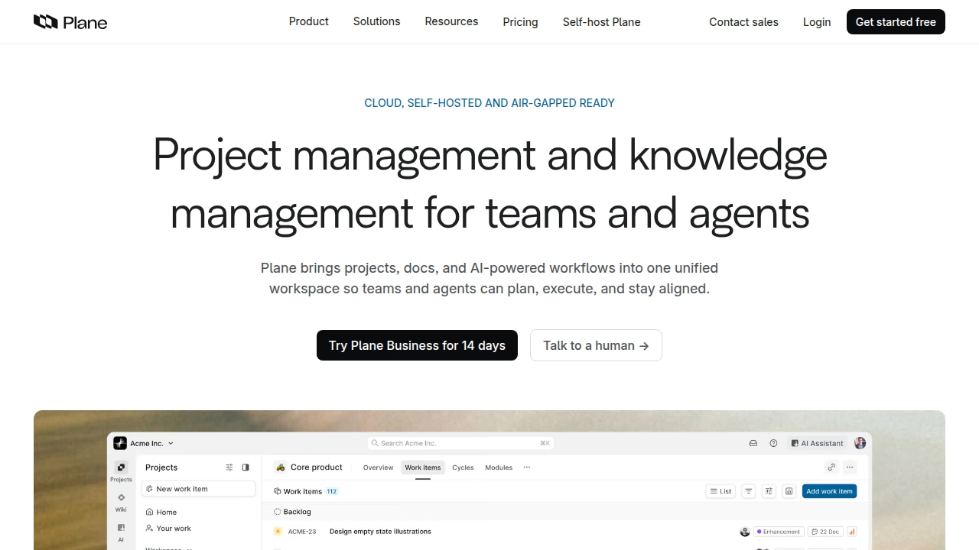Open the AI Assistant button

coord(817,443)
